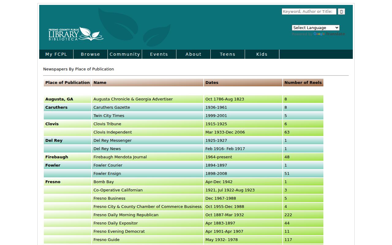Open the Select Language dropdown
Screen dimensions: 392x245
pos(316,28)
